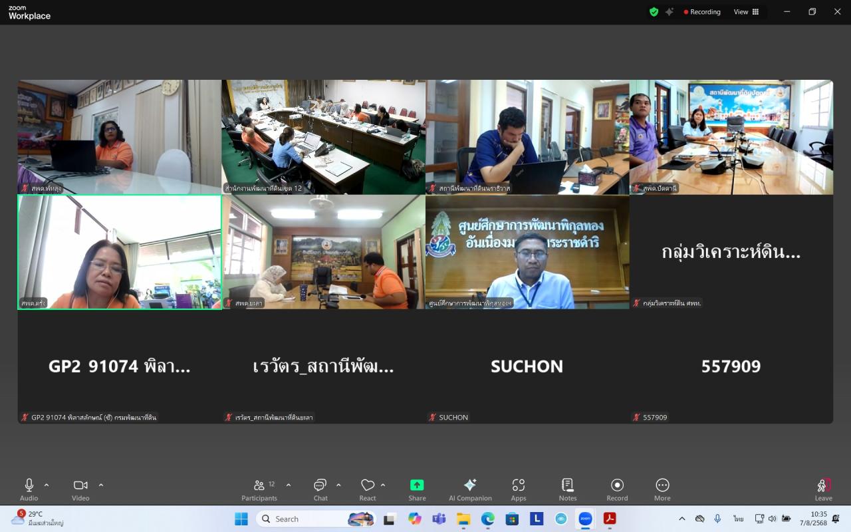Image resolution: width=851 pixels, height=532 pixels.
Task: Toggle the meeting Record button
Action: 617,489
